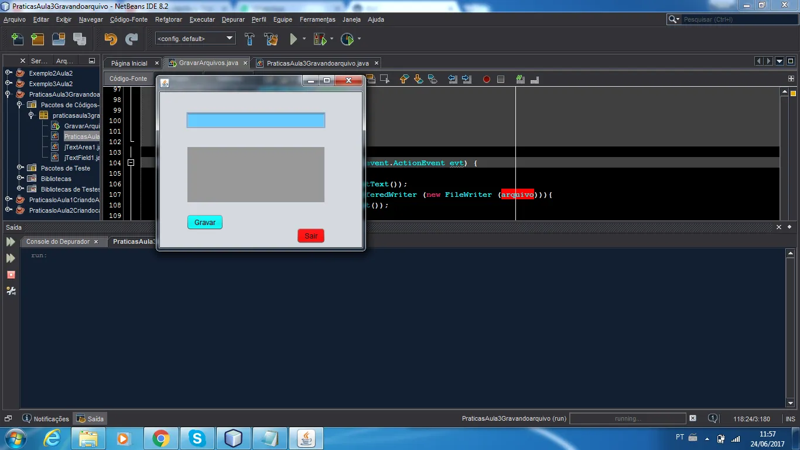
Task: Open the Refatorar menu
Action: [169, 19]
